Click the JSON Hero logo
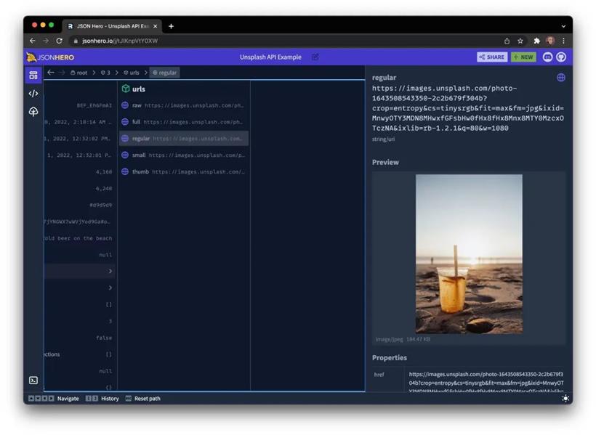 (x=50, y=57)
